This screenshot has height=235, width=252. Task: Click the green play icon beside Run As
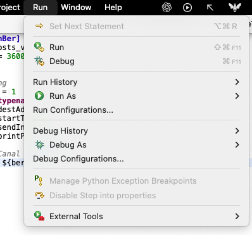pos(39,96)
